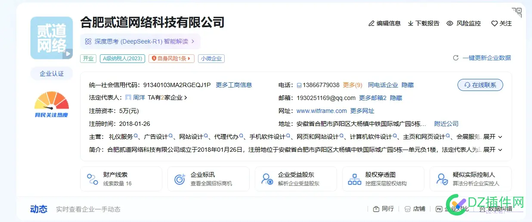Click 编辑信息 pencil icon
532x222 pixels.
[x=371, y=23]
